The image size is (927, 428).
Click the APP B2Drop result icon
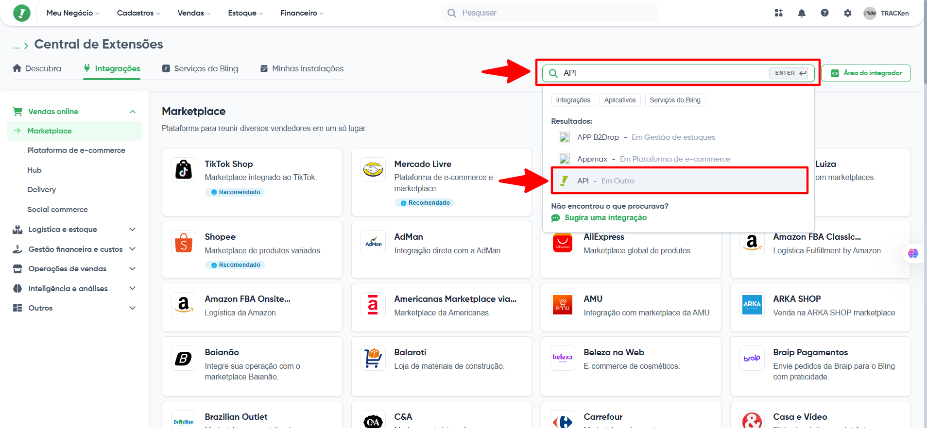[564, 137]
